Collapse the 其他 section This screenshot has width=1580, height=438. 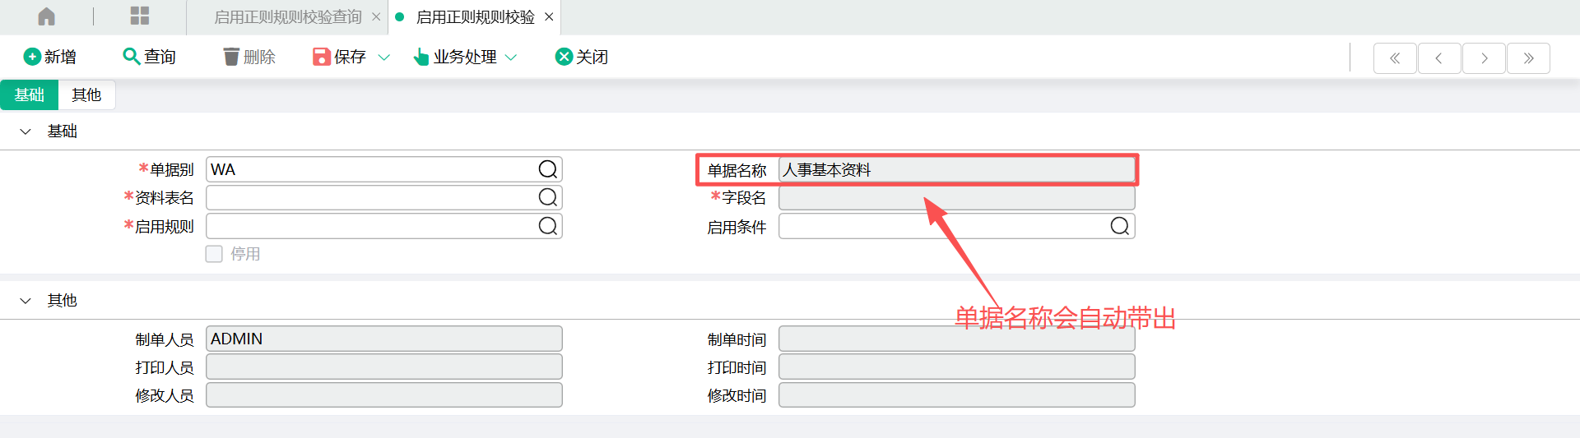26,301
